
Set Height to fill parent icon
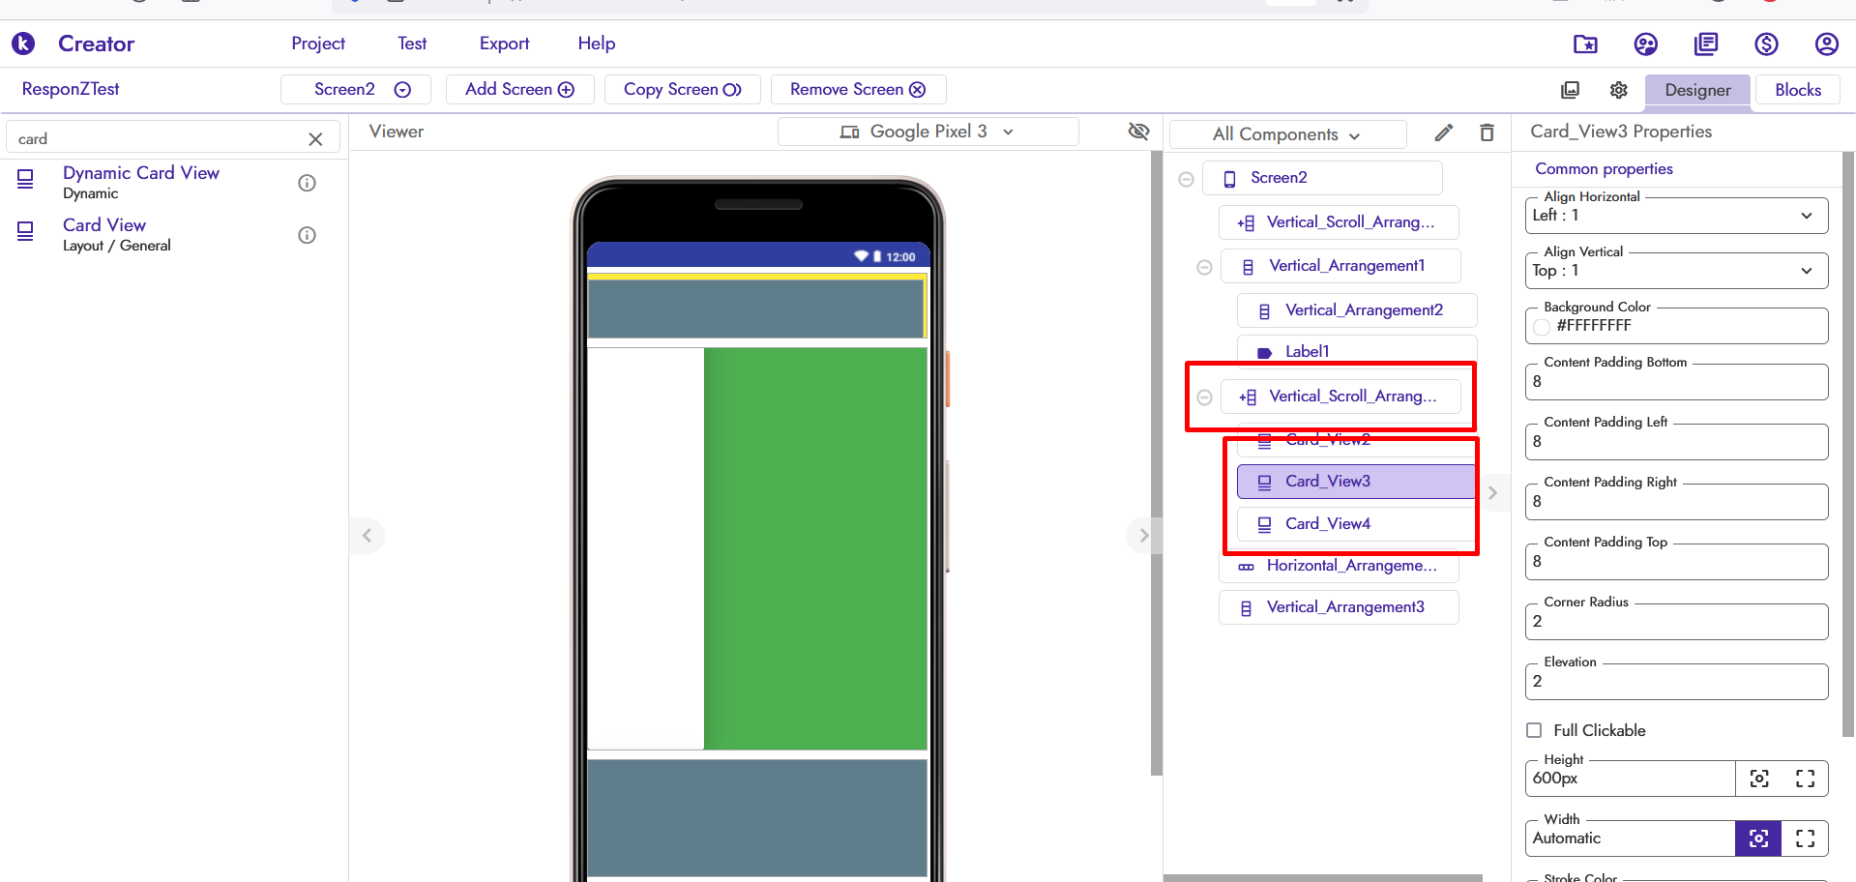pyautogui.click(x=1805, y=779)
